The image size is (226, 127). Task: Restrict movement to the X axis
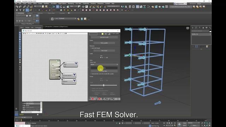point(17,10)
